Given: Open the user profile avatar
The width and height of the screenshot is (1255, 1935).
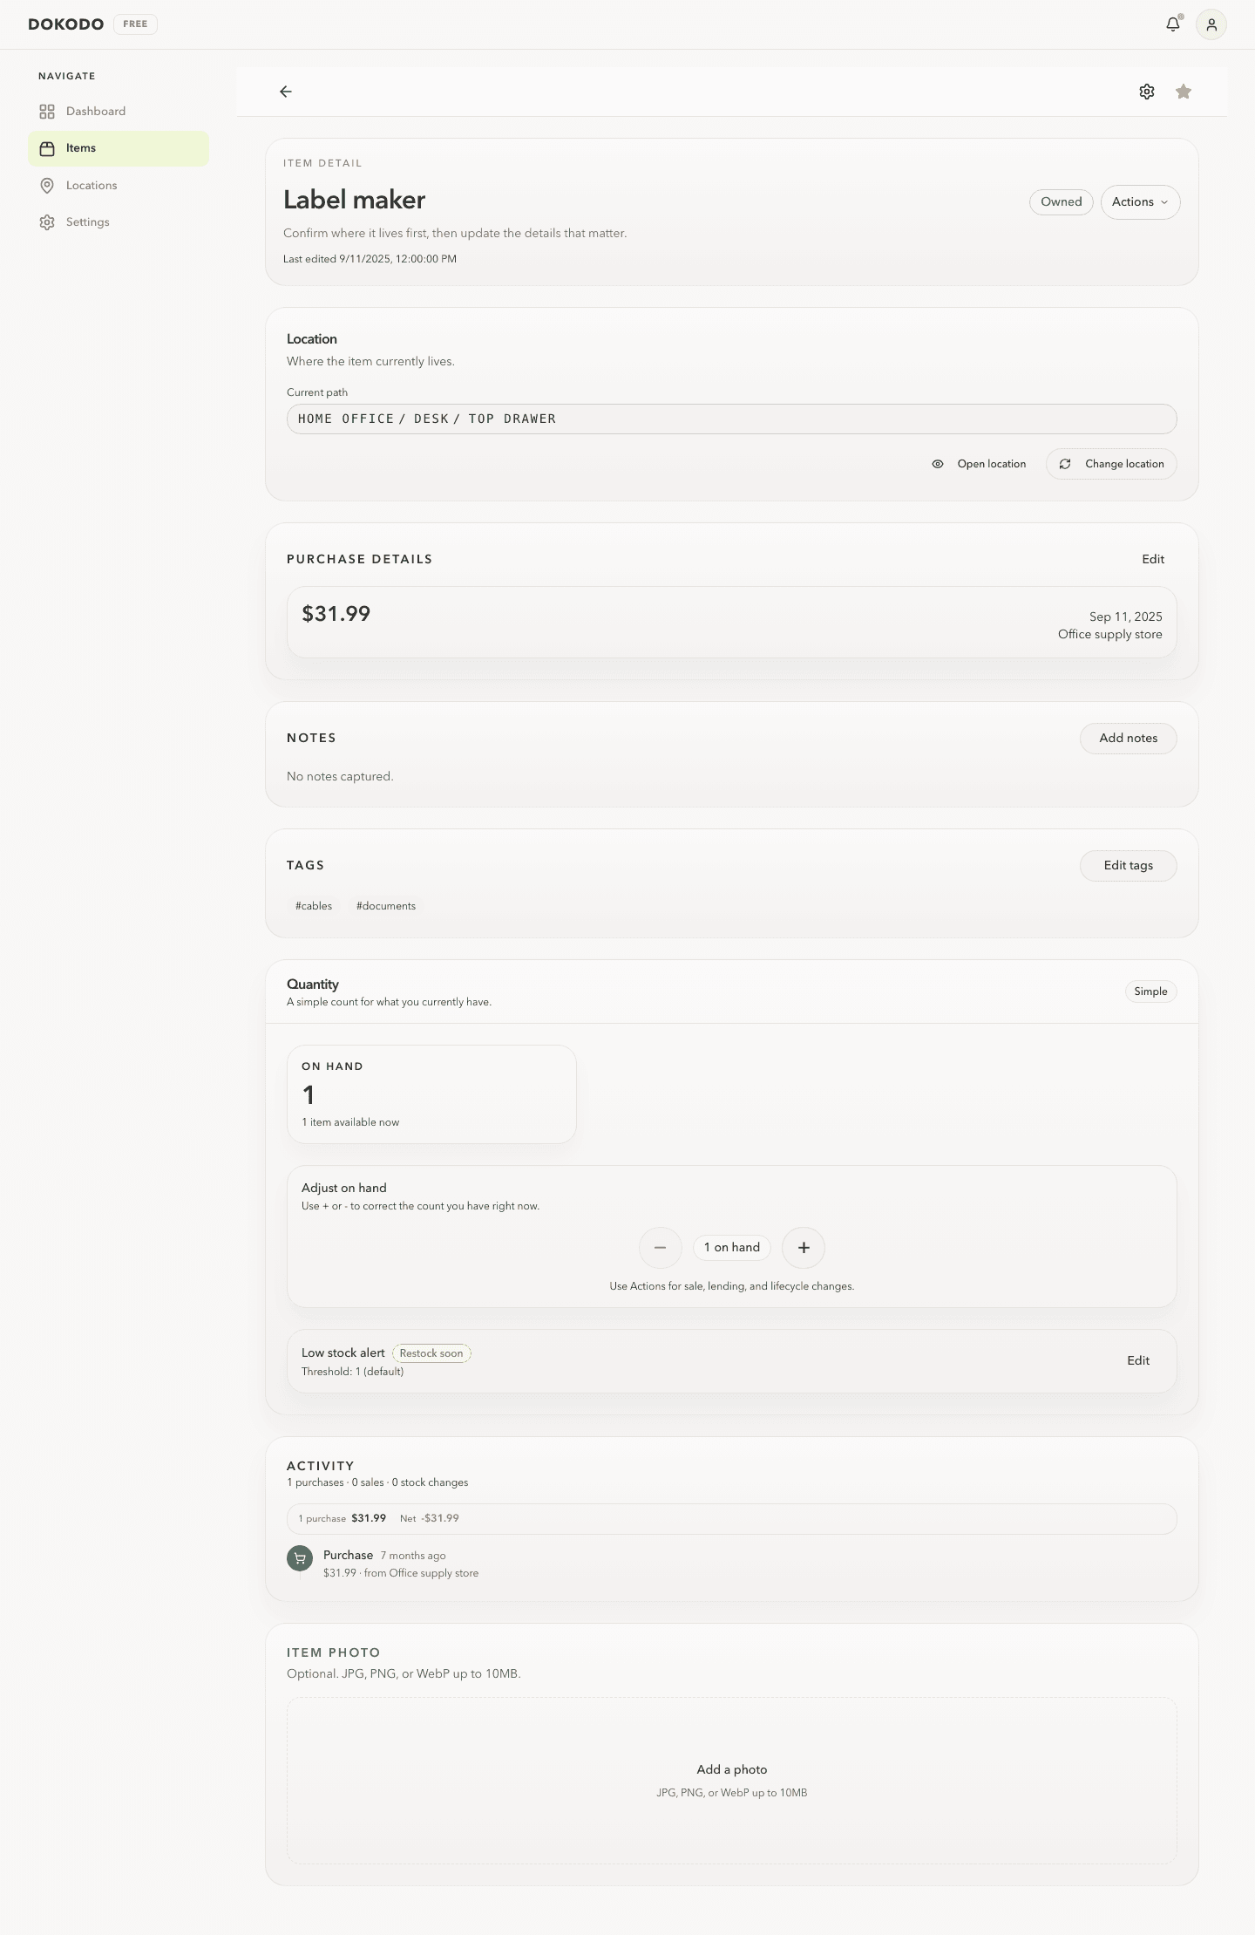Looking at the screenshot, I should 1211,24.
